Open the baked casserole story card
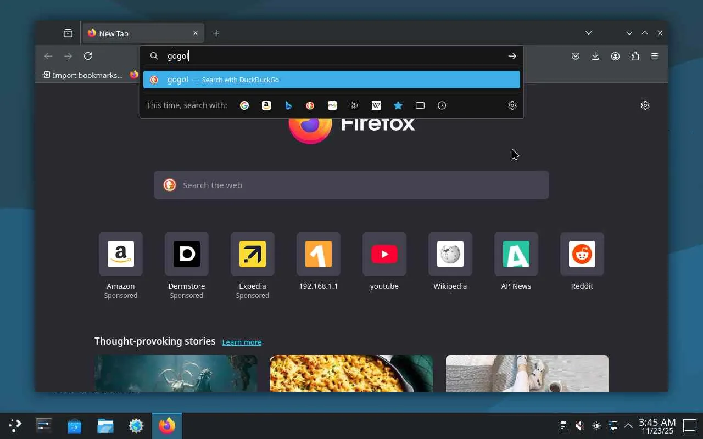This screenshot has height=439, width=703. click(351, 373)
